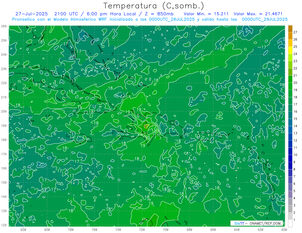
Task: Click the 21N latitude axis label
Action: tap(4, 97)
